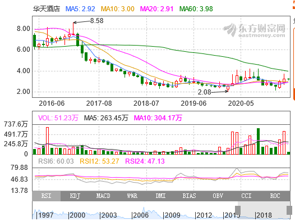Switch to the CCI indicator tab

pyautogui.click(x=246, y=196)
